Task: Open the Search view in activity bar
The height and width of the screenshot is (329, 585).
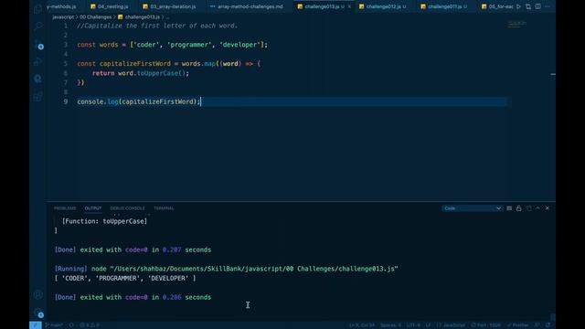Action: tap(37, 27)
